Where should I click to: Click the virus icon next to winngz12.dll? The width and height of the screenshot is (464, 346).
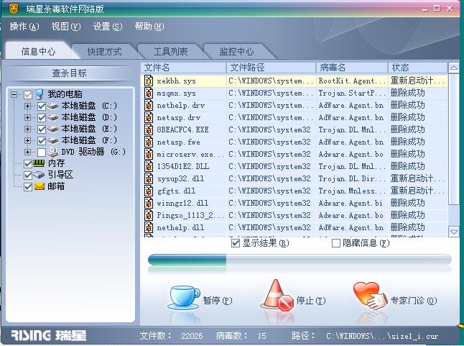149,203
